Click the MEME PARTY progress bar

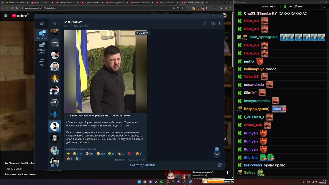[218, 181]
